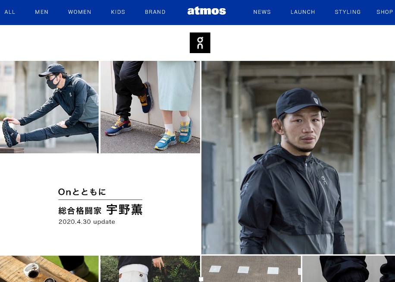The image size is (395, 282).
Task: Open the ALL menu item
Action: [x=10, y=12]
